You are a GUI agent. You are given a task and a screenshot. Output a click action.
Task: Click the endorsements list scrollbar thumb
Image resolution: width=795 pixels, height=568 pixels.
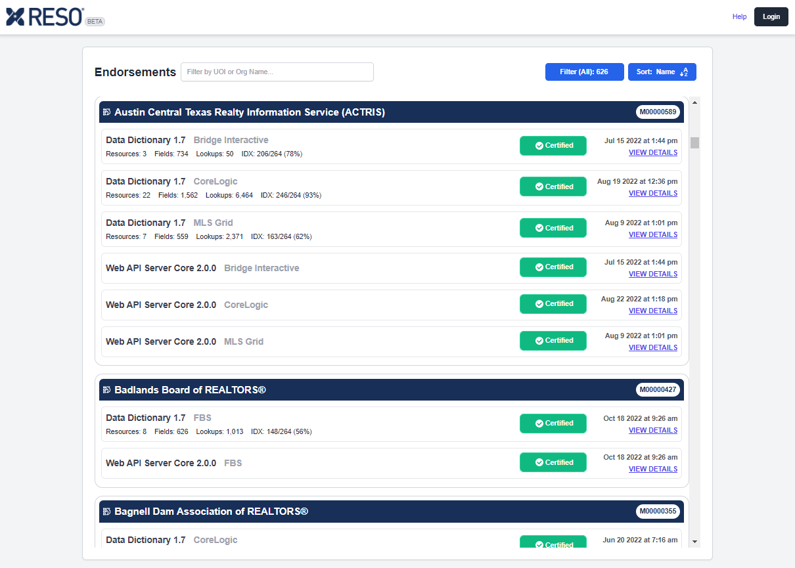(x=694, y=142)
